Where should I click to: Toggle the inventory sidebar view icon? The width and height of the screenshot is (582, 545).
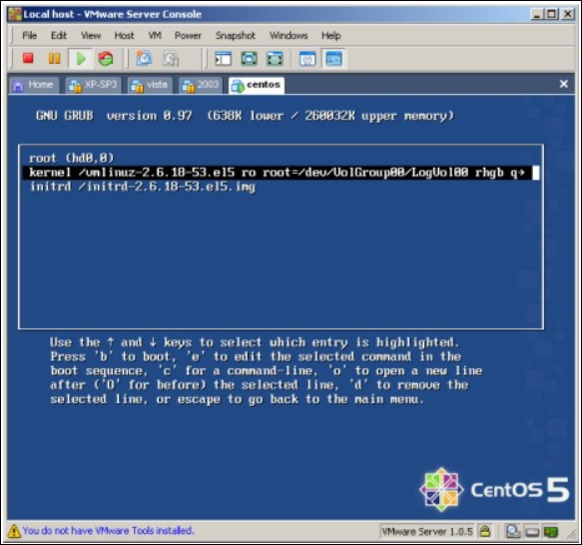(x=223, y=59)
